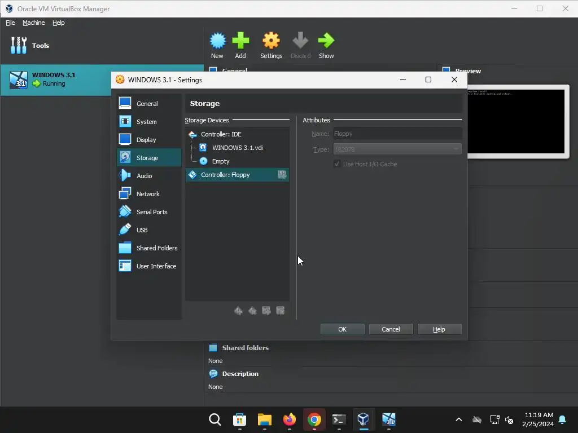Open the Machine menu
578x433 pixels.
pyautogui.click(x=33, y=23)
